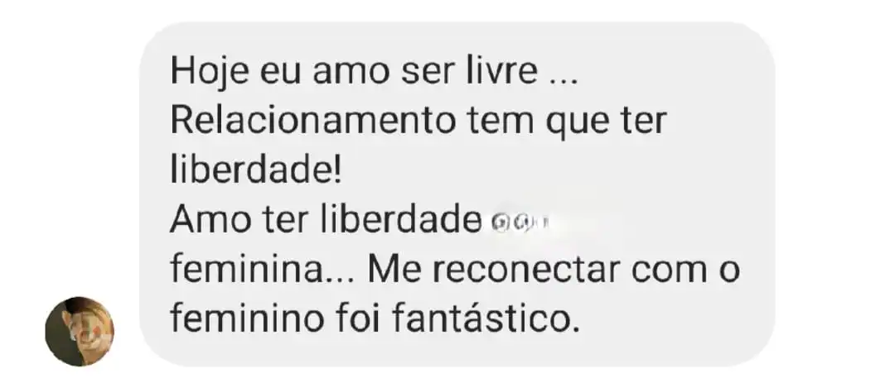Image resolution: width=895 pixels, height=383 pixels.
Task: Click the word 'foi' on the last line
Action: pyautogui.click(x=359, y=319)
